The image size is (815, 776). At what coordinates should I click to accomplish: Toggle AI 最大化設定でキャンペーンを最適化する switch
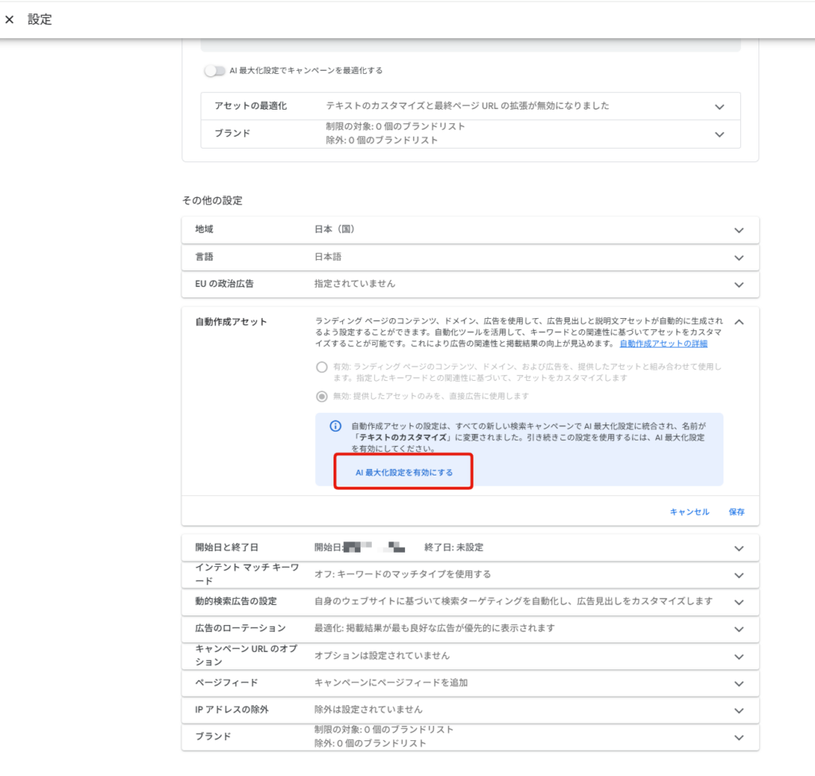coord(214,71)
